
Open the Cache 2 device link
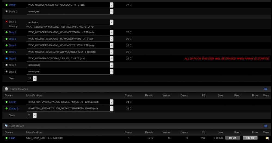tap(14, 108)
